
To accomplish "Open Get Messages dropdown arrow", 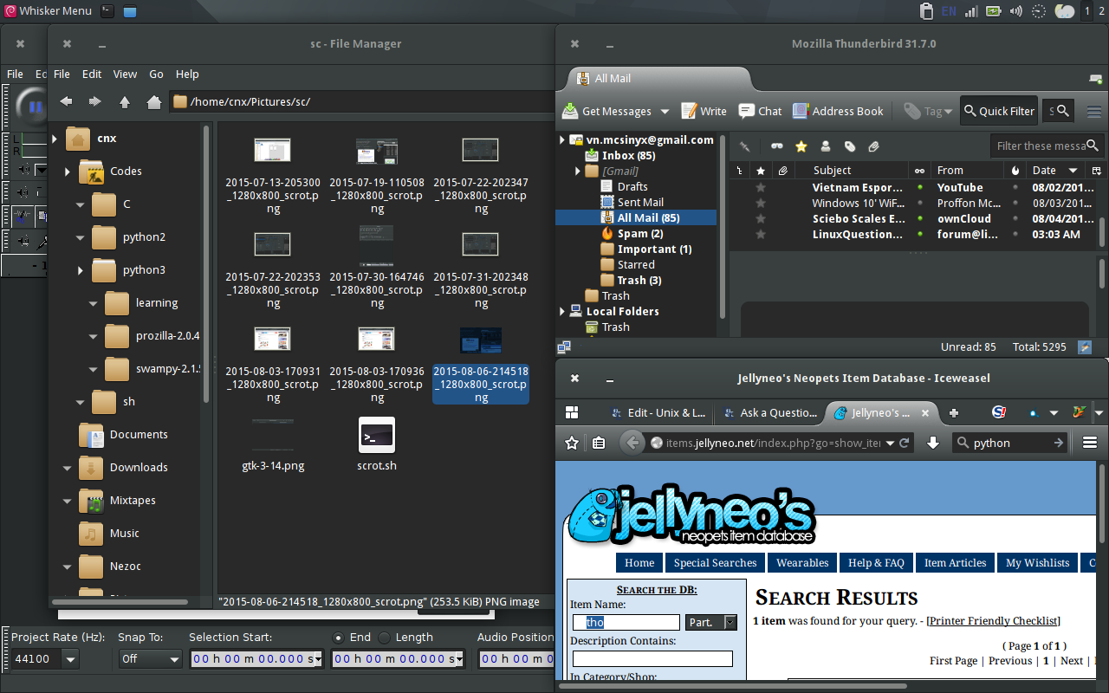I will 665,111.
